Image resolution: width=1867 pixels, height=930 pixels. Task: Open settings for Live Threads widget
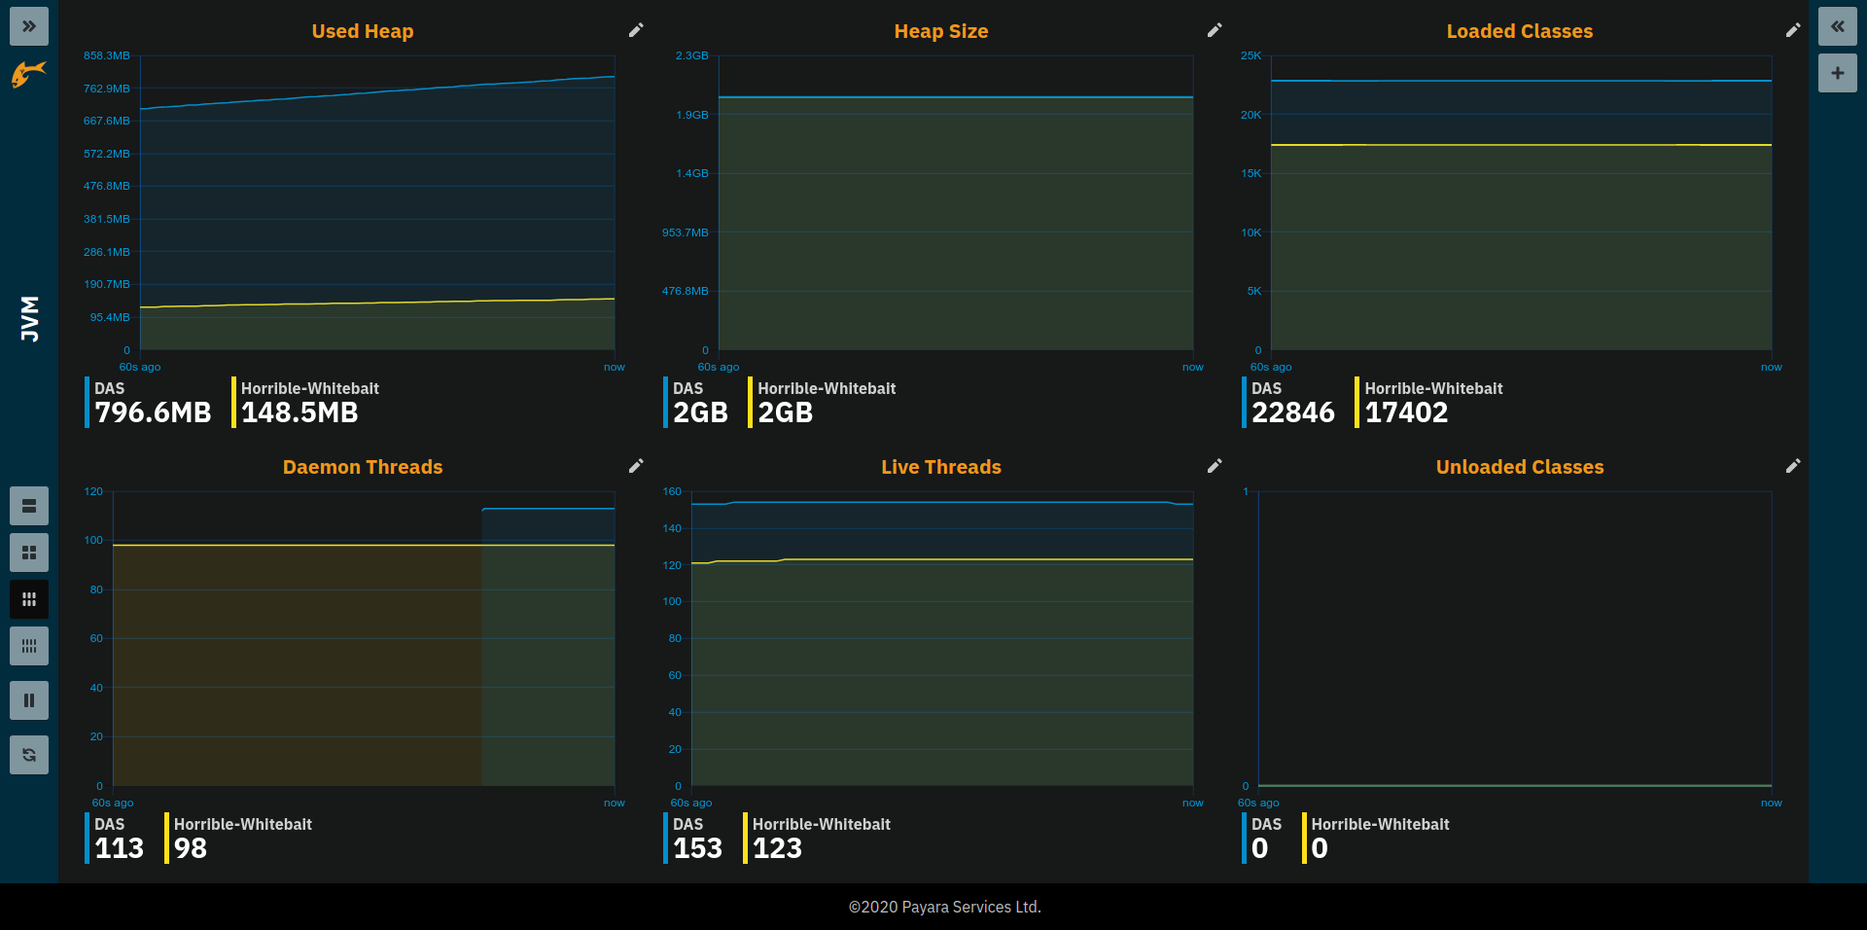coord(1215,466)
